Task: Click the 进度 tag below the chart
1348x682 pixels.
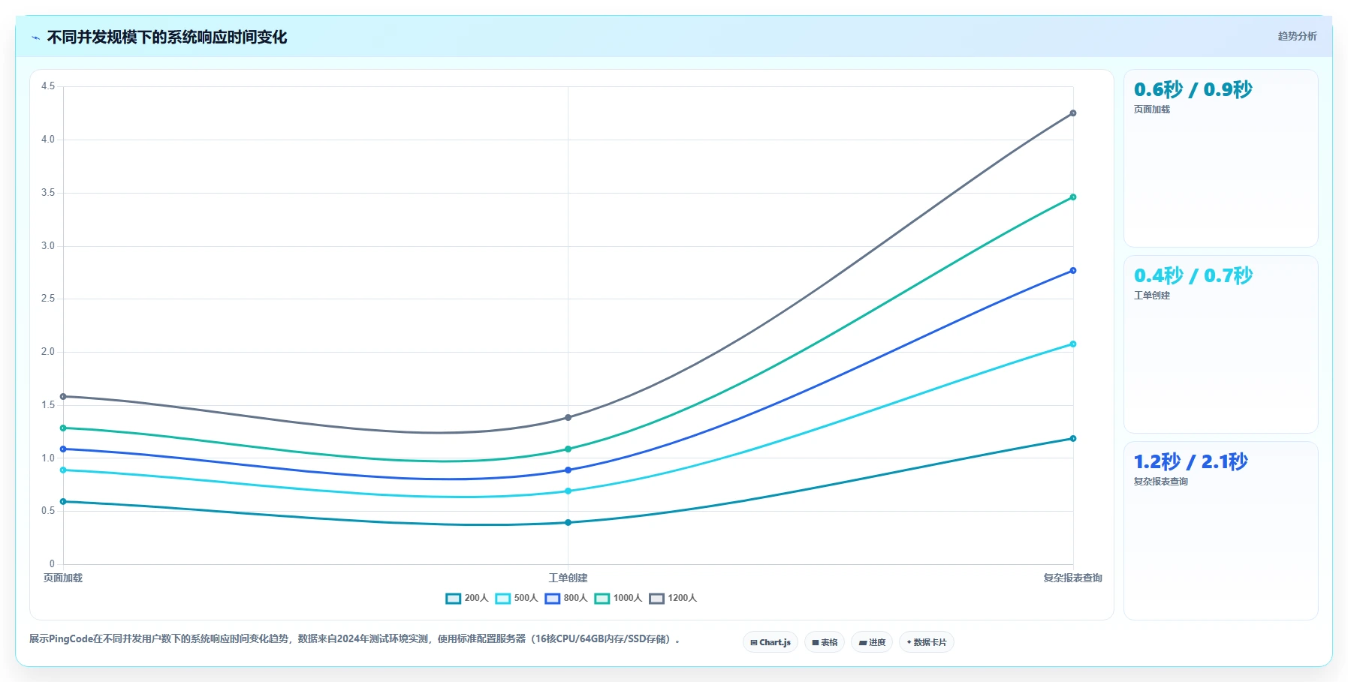Action: pyautogui.click(x=872, y=642)
